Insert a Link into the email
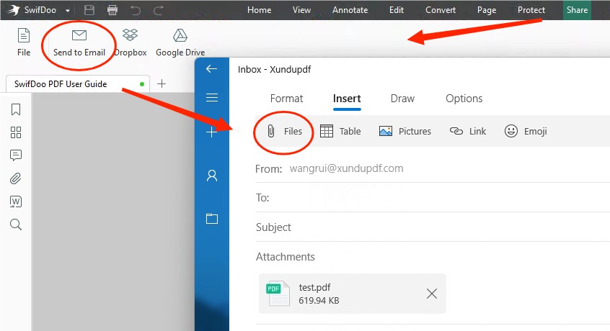 pos(468,132)
